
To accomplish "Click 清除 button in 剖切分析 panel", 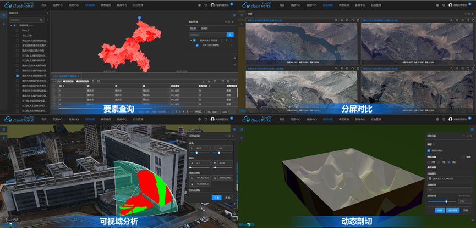I will (466, 210).
